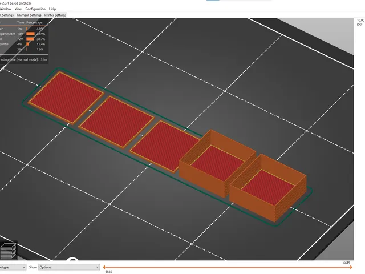Click left thumb of horizontal move slider
The width and height of the screenshot is (365, 274).
(x=104, y=267)
